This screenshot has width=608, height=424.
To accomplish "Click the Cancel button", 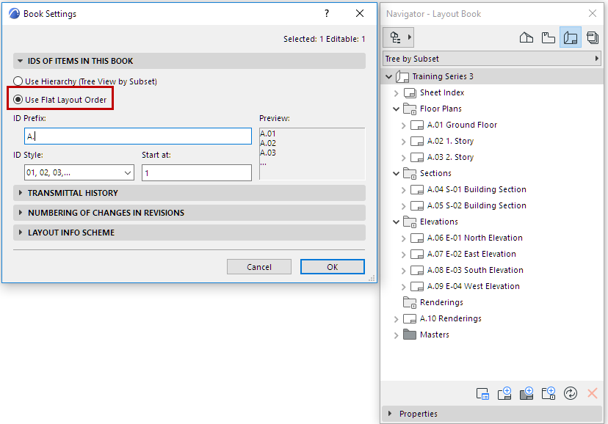I will pyautogui.click(x=259, y=267).
